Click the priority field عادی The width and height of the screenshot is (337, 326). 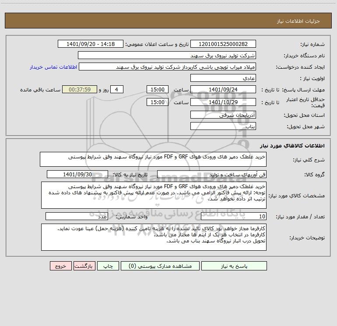(223, 78)
